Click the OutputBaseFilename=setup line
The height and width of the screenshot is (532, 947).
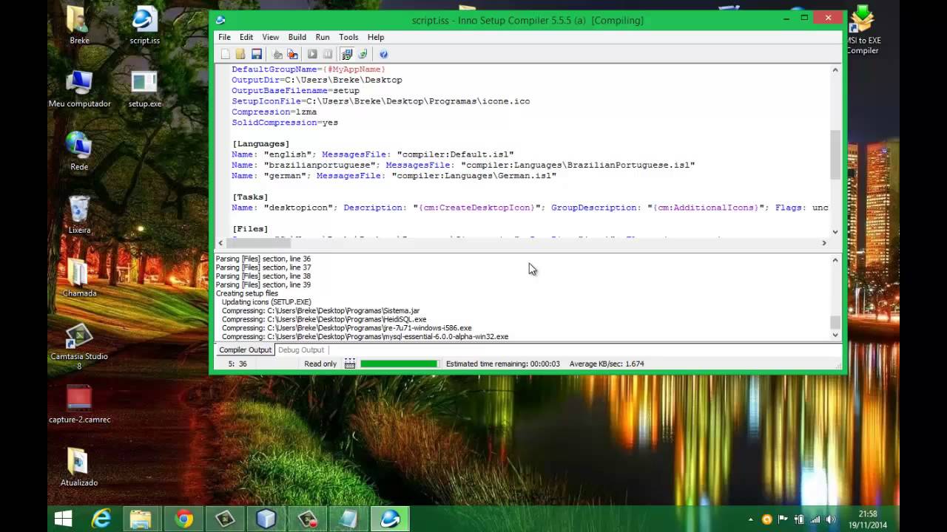pyautogui.click(x=295, y=90)
